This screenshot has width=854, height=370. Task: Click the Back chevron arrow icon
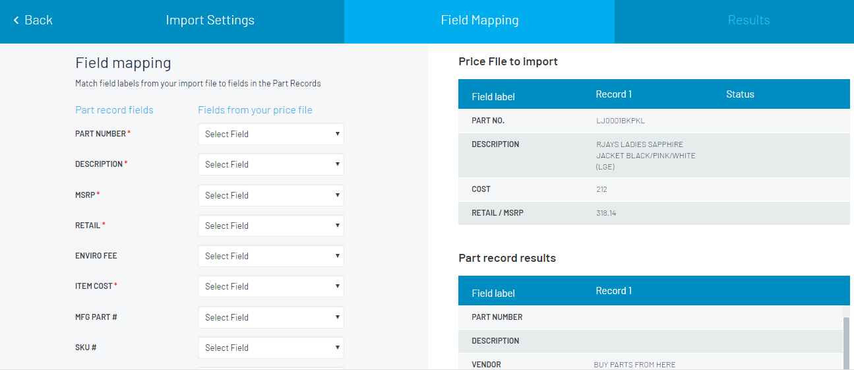coord(16,20)
